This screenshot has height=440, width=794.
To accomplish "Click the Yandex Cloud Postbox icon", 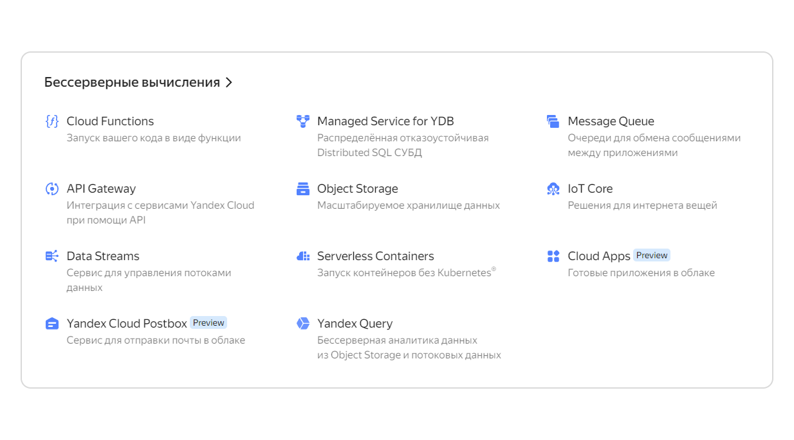I will coord(52,324).
